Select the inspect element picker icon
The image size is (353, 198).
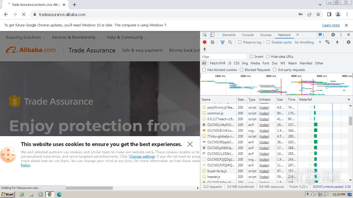[205, 35]
